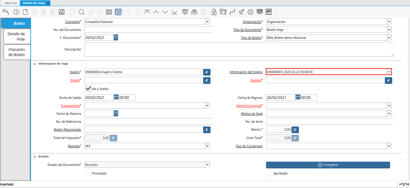Viewport: 410px width, 188px height.
Task: Click the gear process icon in the toolbar
Action: 250,12
